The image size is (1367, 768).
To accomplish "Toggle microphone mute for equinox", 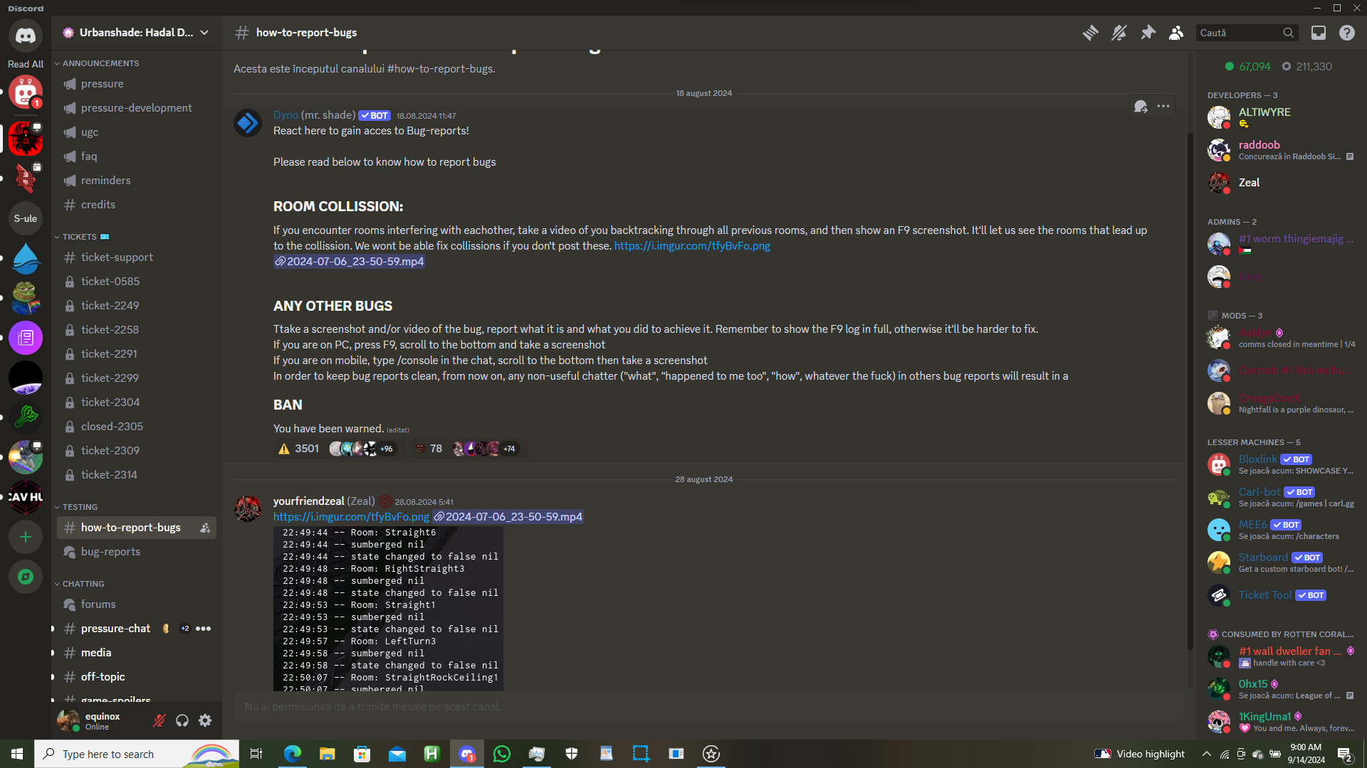I will point(159,721).
